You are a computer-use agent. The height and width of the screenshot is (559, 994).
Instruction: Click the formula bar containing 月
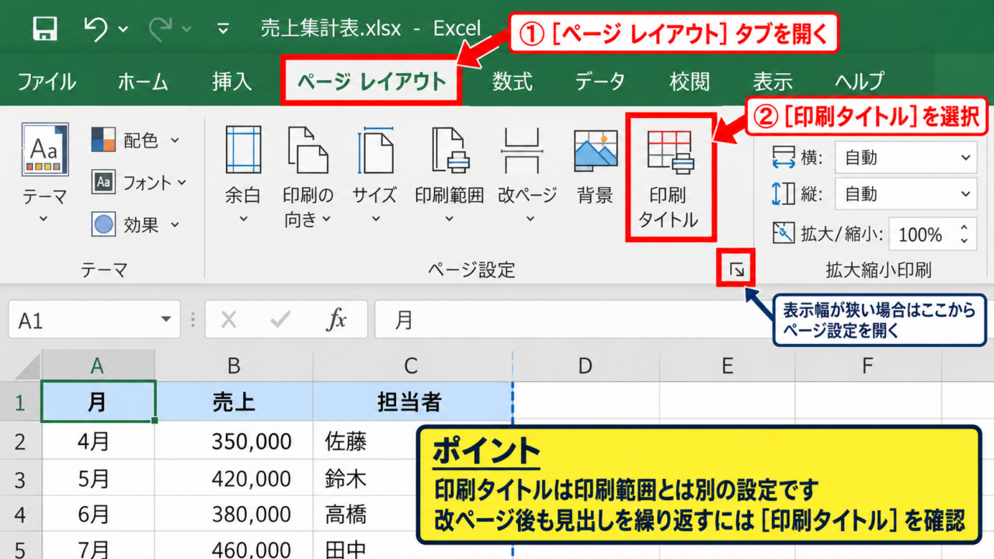tap(683, 321)
